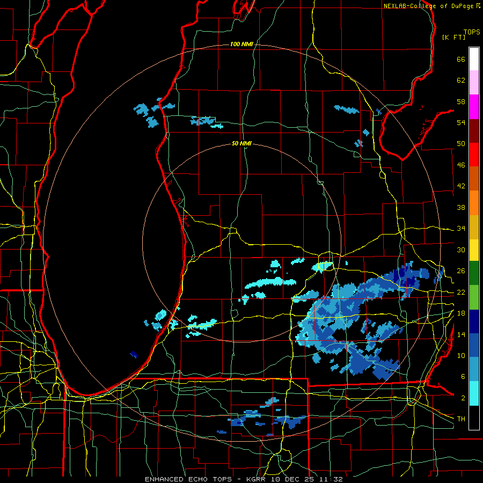This screenshot has height=483, width=483.
Task: Select the yellow legend swatch
Action: click(474, 250)
